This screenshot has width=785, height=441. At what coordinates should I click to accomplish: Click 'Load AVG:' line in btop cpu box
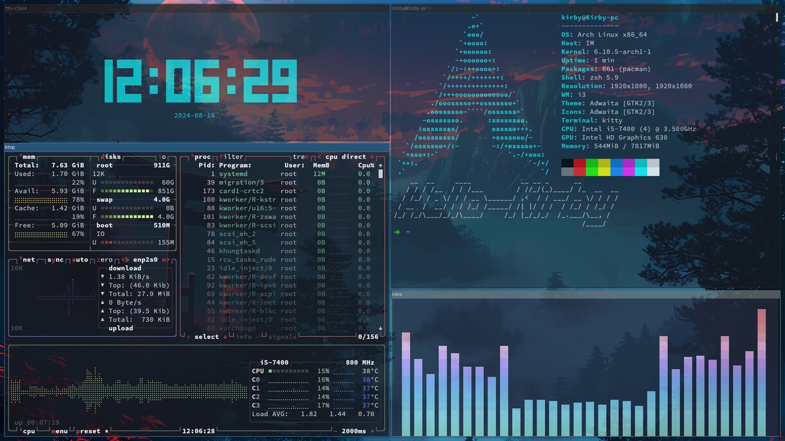point(313,414)
